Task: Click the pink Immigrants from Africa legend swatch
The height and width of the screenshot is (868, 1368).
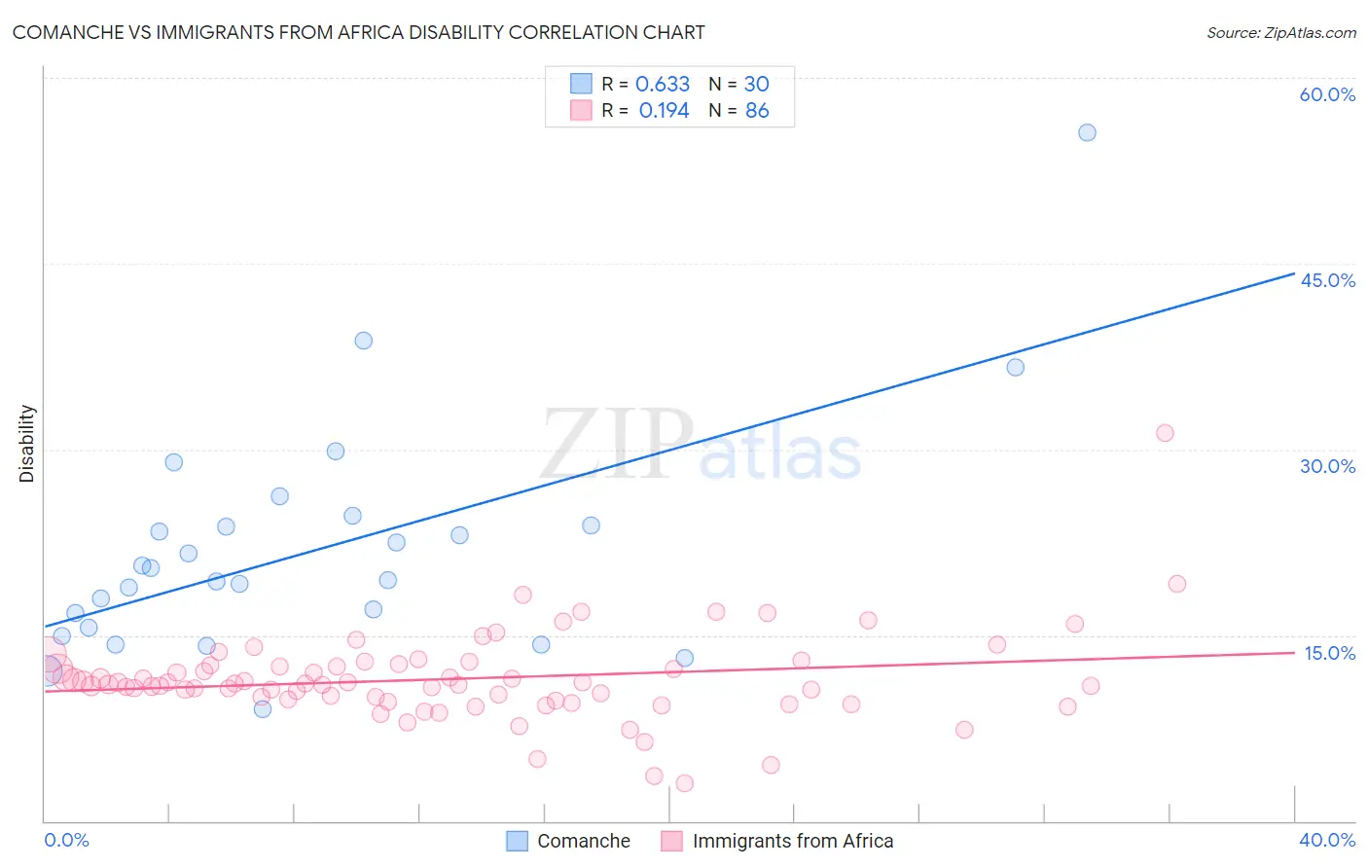Action: point(671,841)
